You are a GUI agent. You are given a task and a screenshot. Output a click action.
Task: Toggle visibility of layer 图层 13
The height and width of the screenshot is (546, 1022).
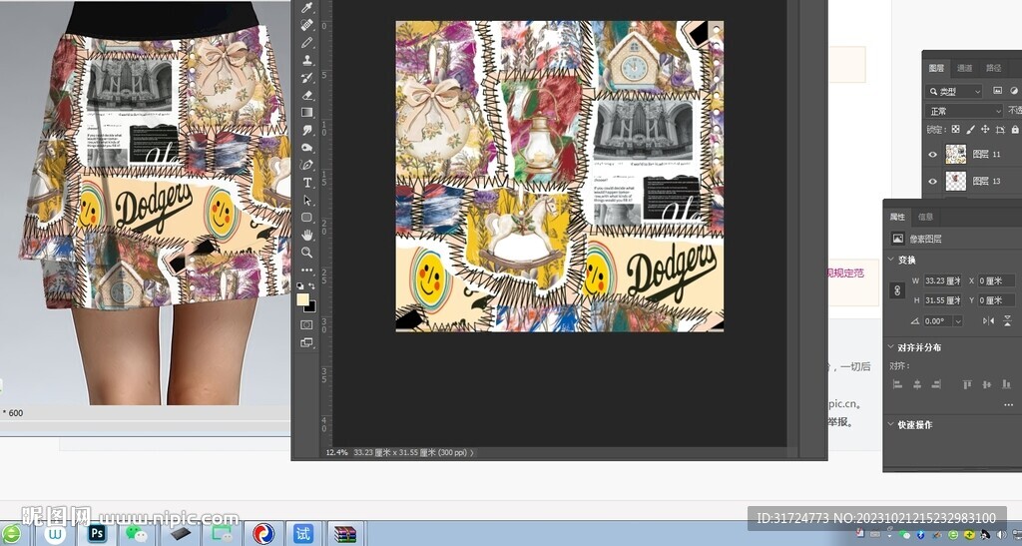[932, 181]
